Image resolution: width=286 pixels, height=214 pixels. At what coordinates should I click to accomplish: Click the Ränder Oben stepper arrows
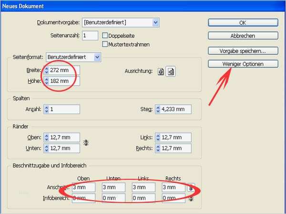pos(47,137)
